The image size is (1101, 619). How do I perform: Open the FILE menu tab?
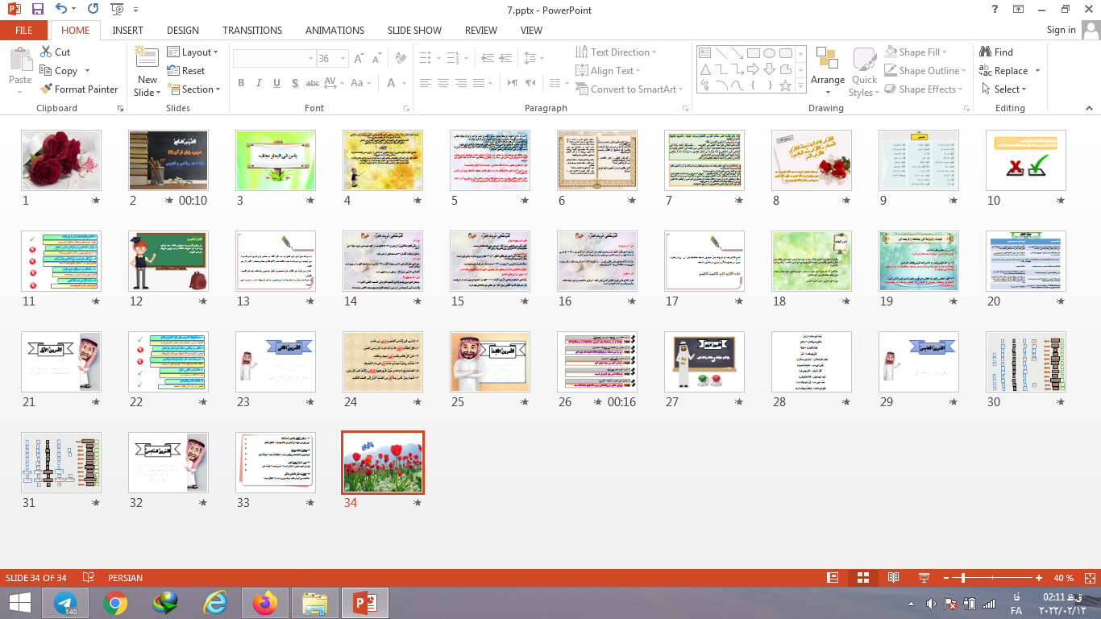pyautogui.click(x=24, y=30)
